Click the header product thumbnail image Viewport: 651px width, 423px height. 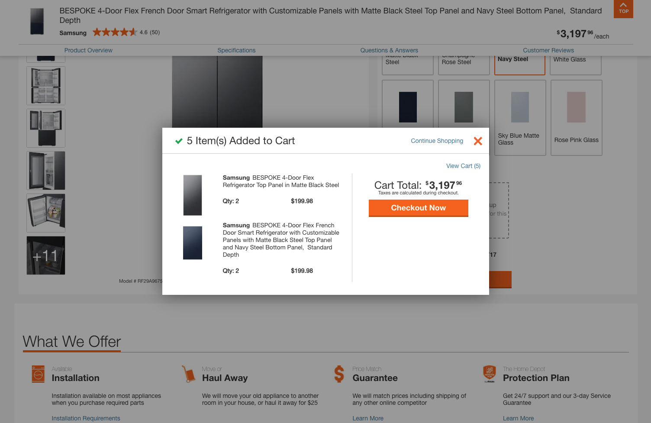tap(37, 21)
